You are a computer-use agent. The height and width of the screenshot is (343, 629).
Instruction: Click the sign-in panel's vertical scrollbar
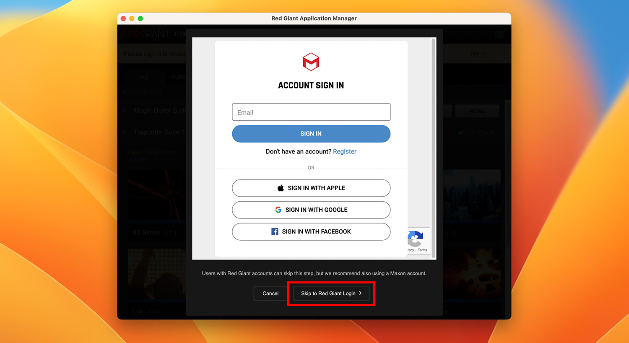coord(433,147)
